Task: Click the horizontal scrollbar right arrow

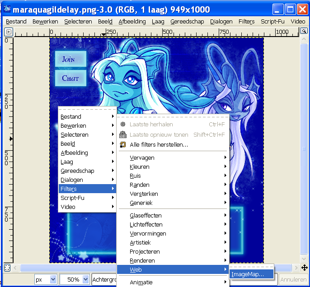Action: point(296,268)
